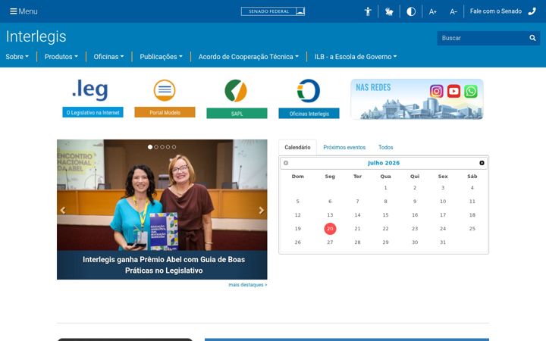Toggle high contrast mode icon
This screenshot has width=546, height=341.
(x=411, y=11)
